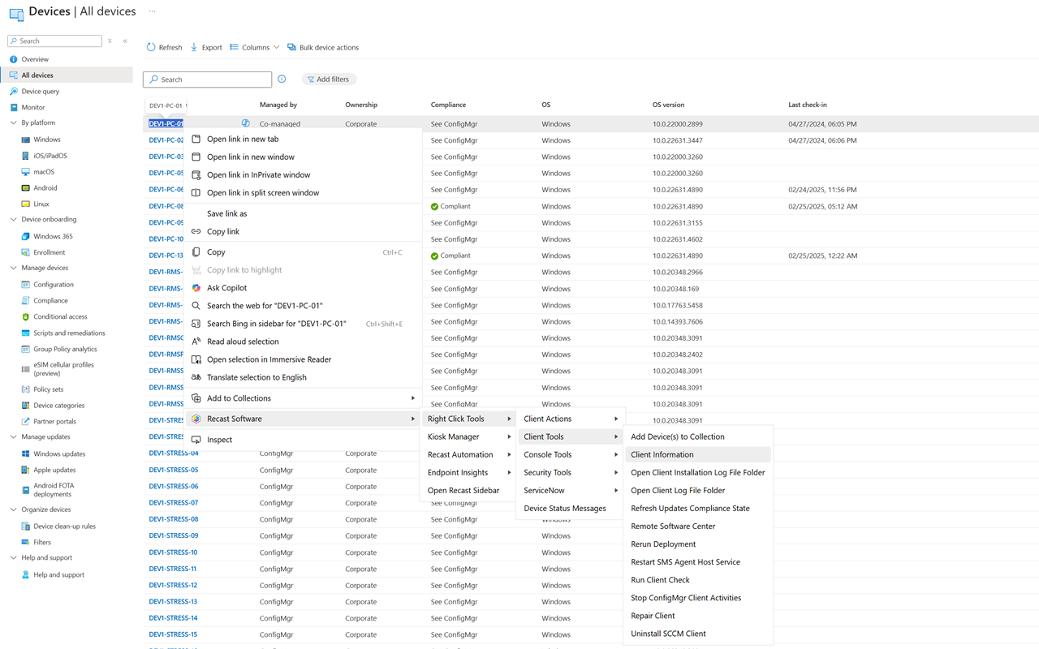This screenshot has width=1039, height=649.
Task: Select Android platform icon
Action: (x=25, y=188)
